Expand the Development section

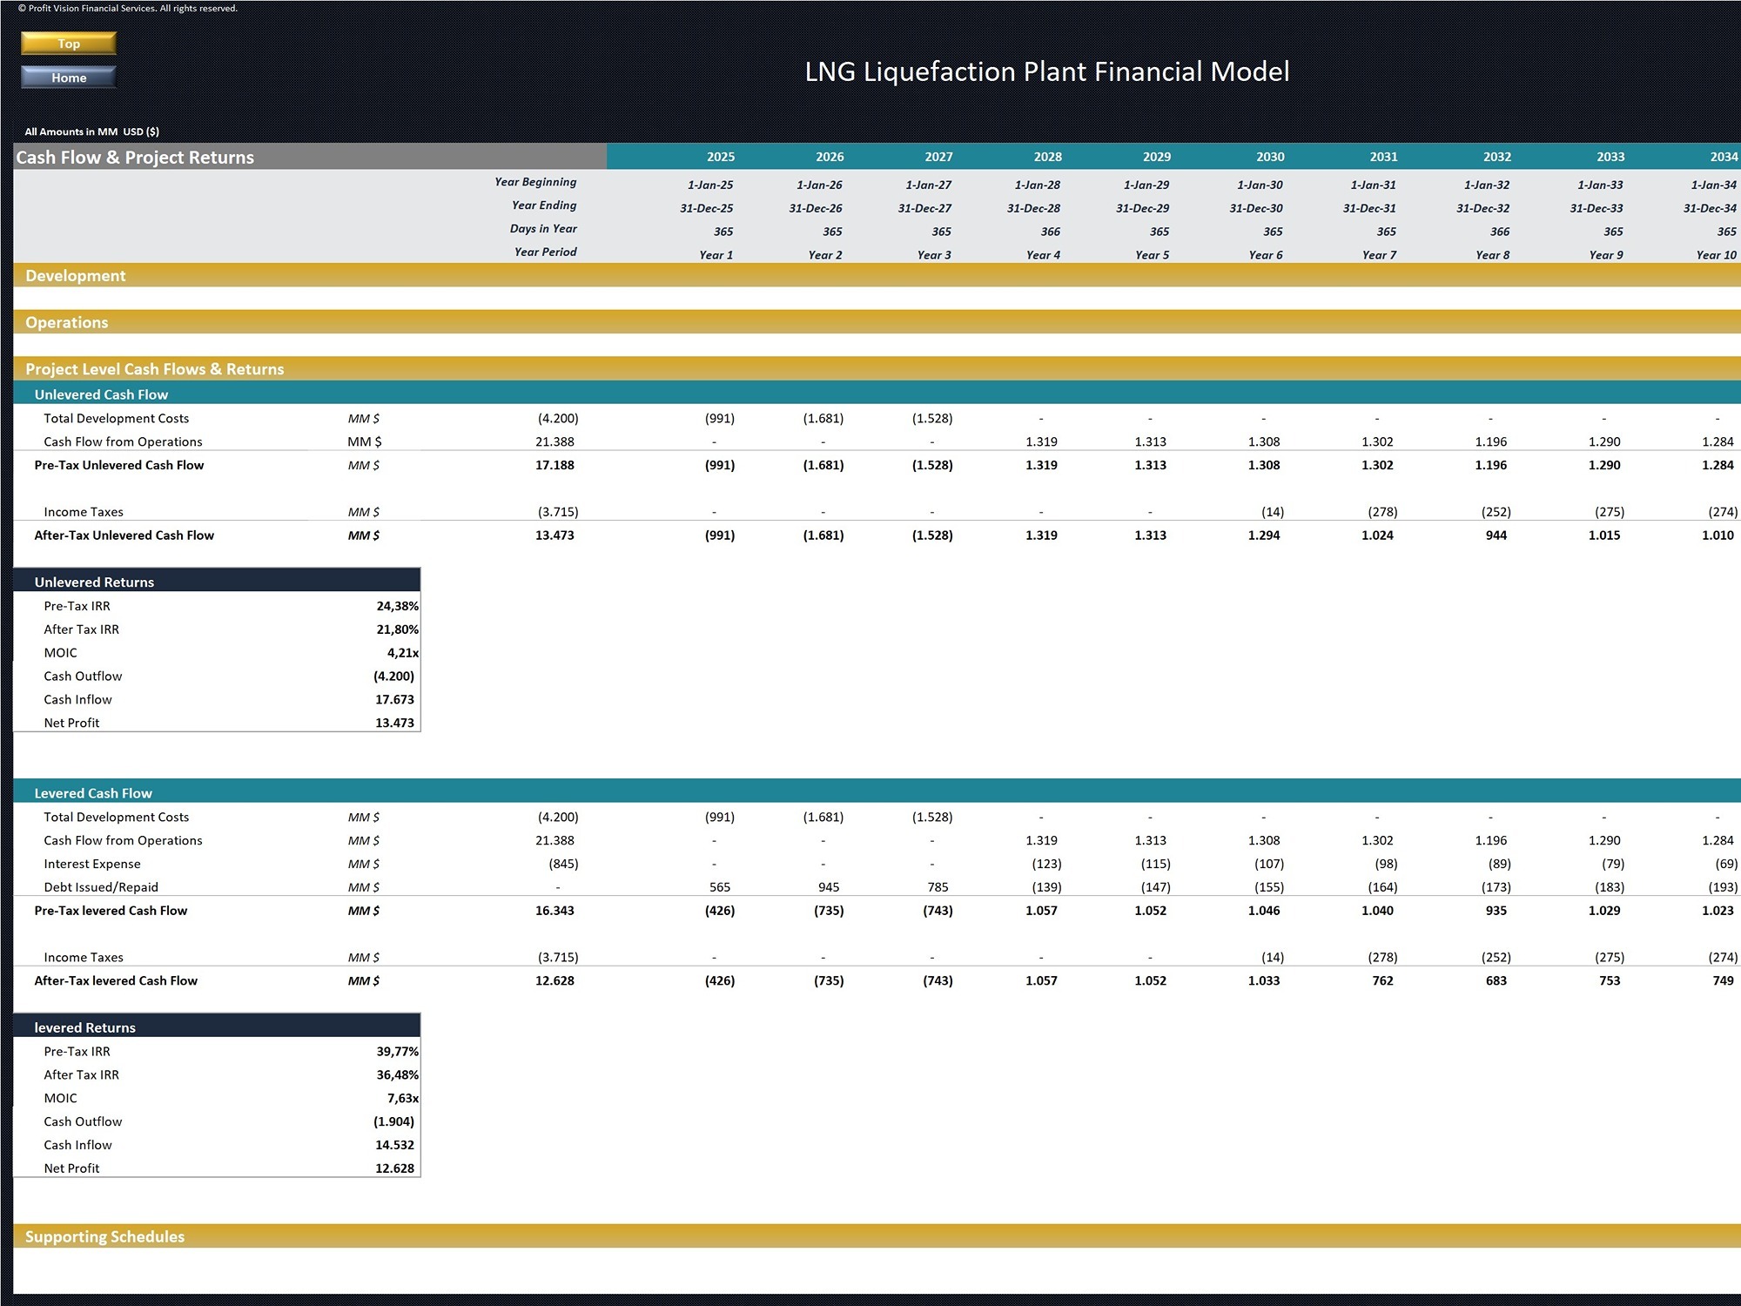tap(77, 275)
